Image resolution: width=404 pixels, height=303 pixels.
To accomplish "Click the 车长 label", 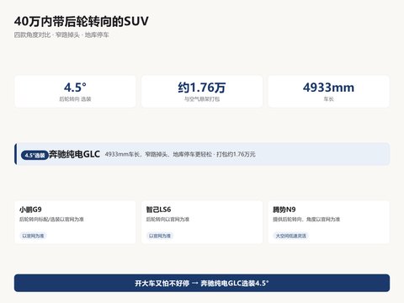I will (x=328, y=99).
